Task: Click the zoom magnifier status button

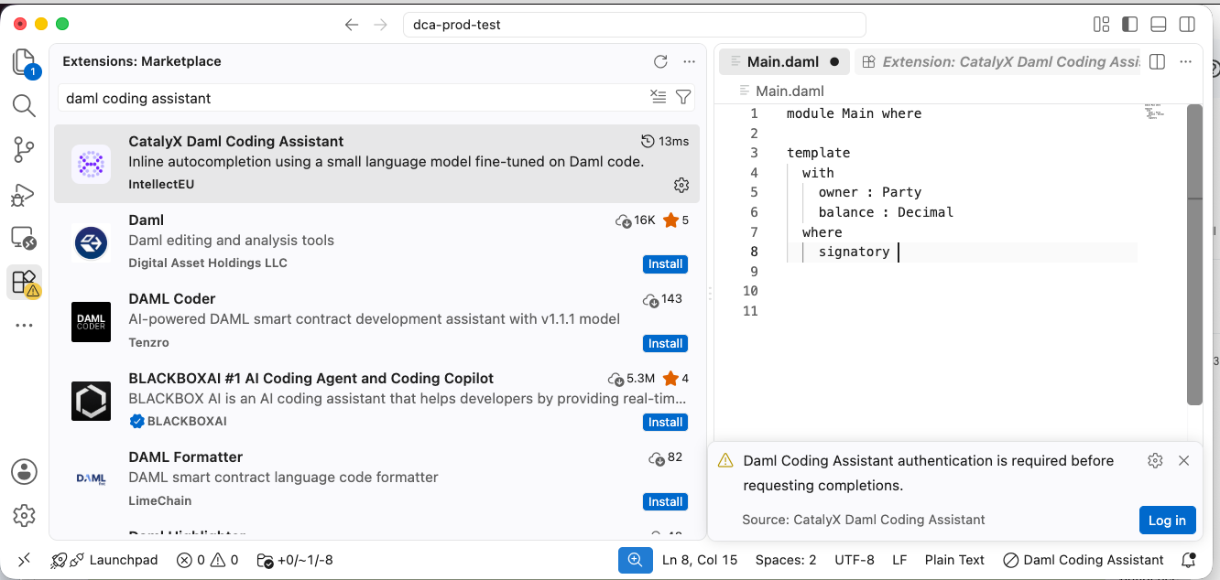Action: [x=635, y=560]
